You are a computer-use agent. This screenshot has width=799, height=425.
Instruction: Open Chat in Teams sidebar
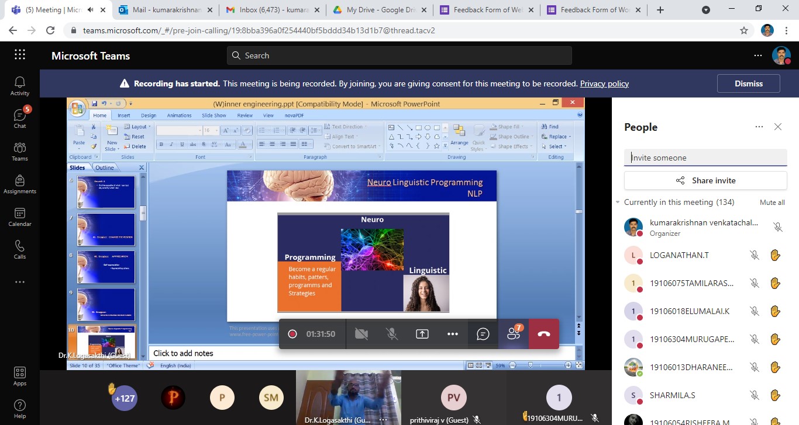[20, 119]
